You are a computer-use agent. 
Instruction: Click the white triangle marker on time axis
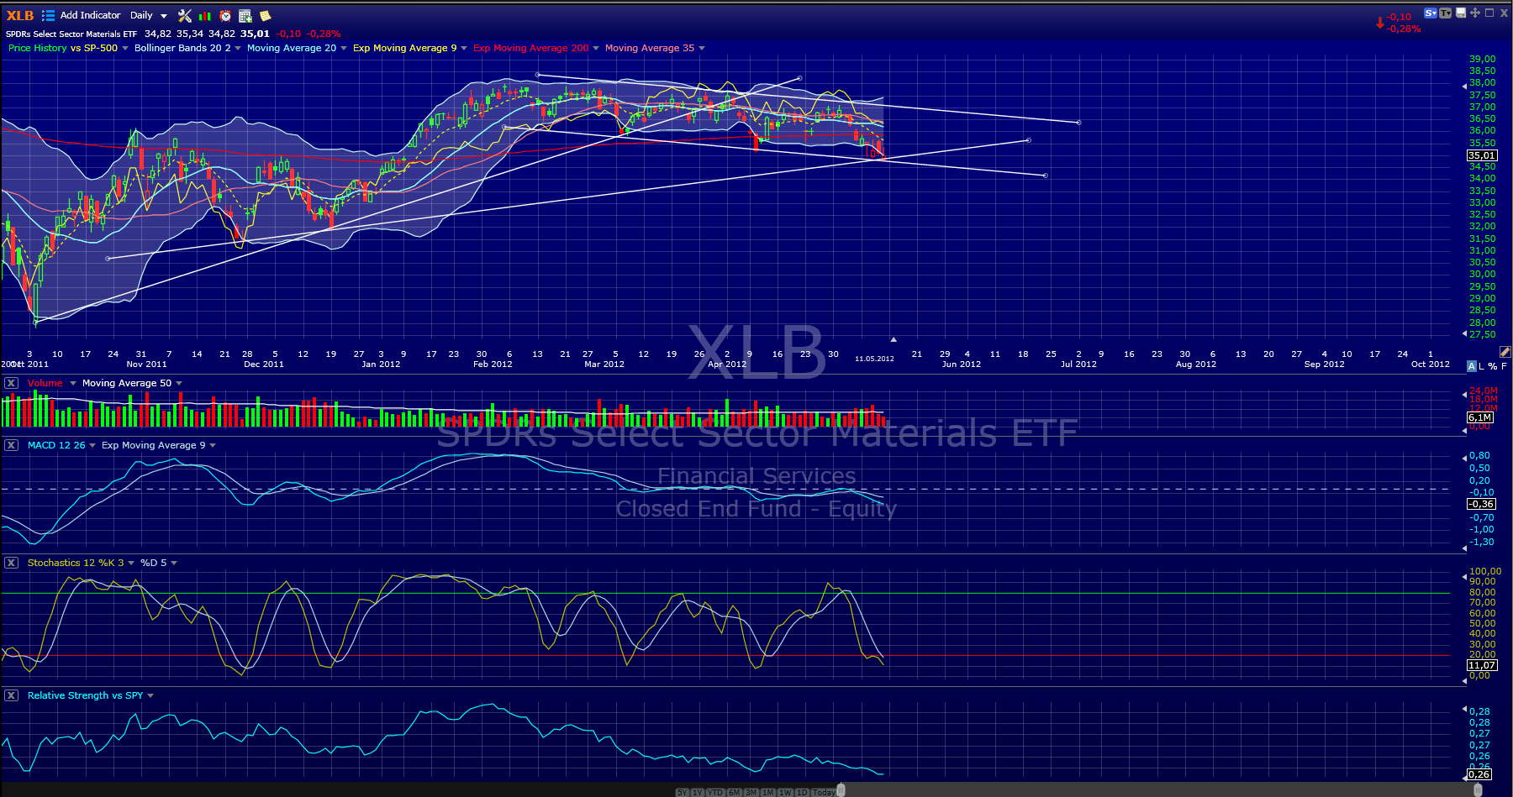894,339
